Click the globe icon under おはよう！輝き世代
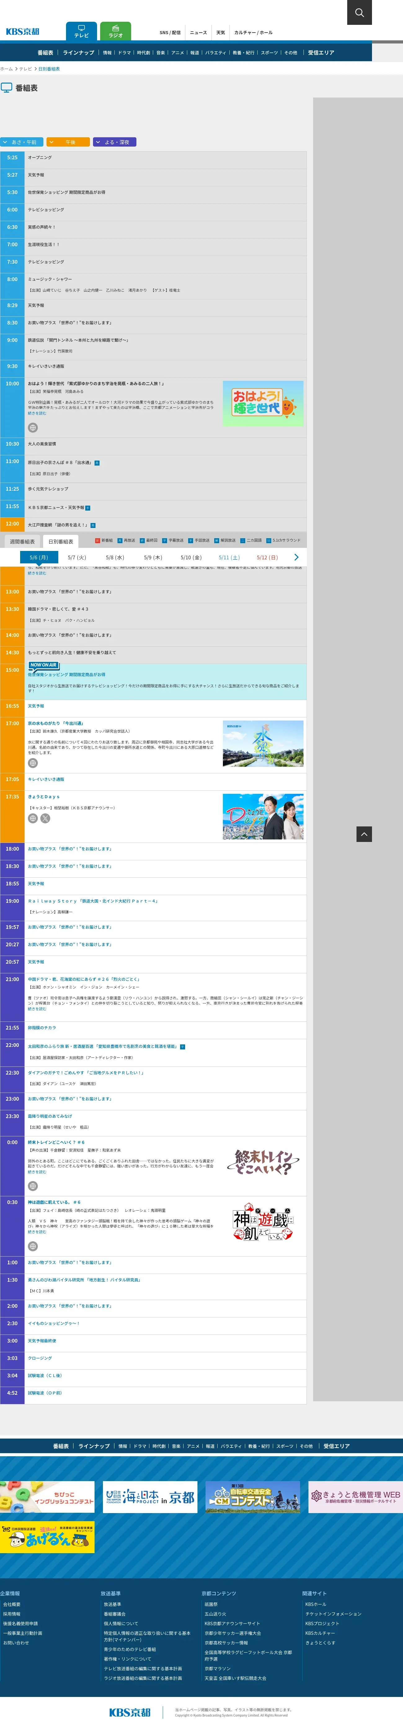The width and height of the screenshot is (403, 1728). (33, 427)
